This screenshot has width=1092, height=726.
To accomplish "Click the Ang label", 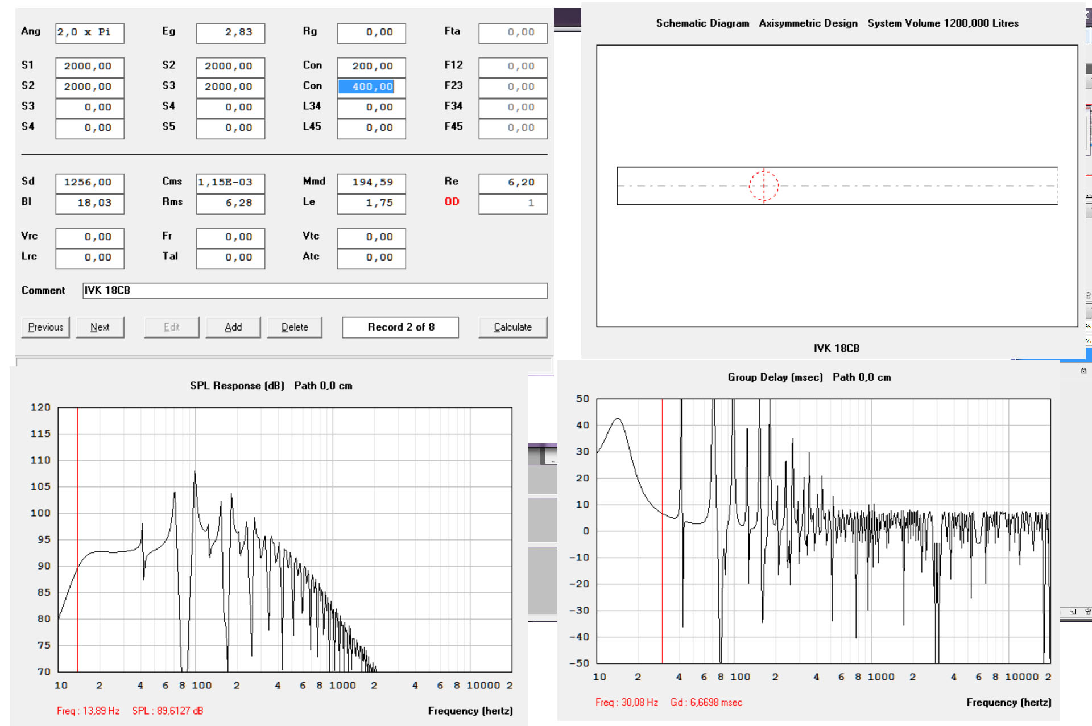I will click(31, 31).
